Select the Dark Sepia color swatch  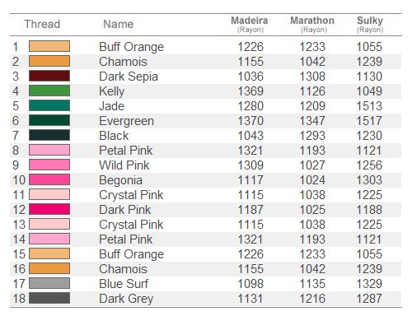click(49, 76)
